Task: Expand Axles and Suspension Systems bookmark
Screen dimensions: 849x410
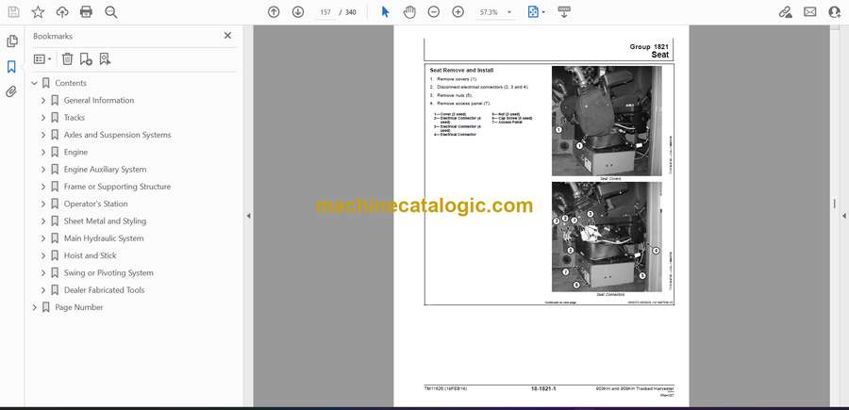Action: [x=43, y=135]
